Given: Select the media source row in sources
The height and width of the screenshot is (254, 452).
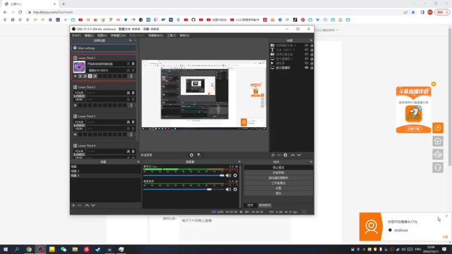Looking at the screenshot, I should click(292, 63).
